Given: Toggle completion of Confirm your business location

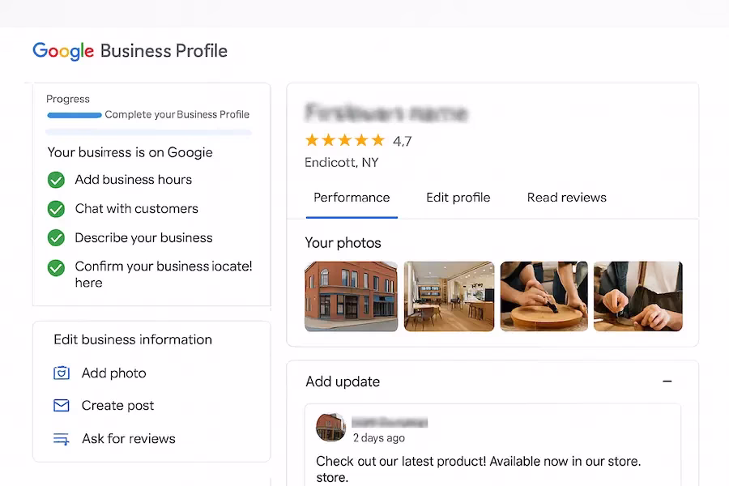Looking at the screenshot, I should (56, 267).
